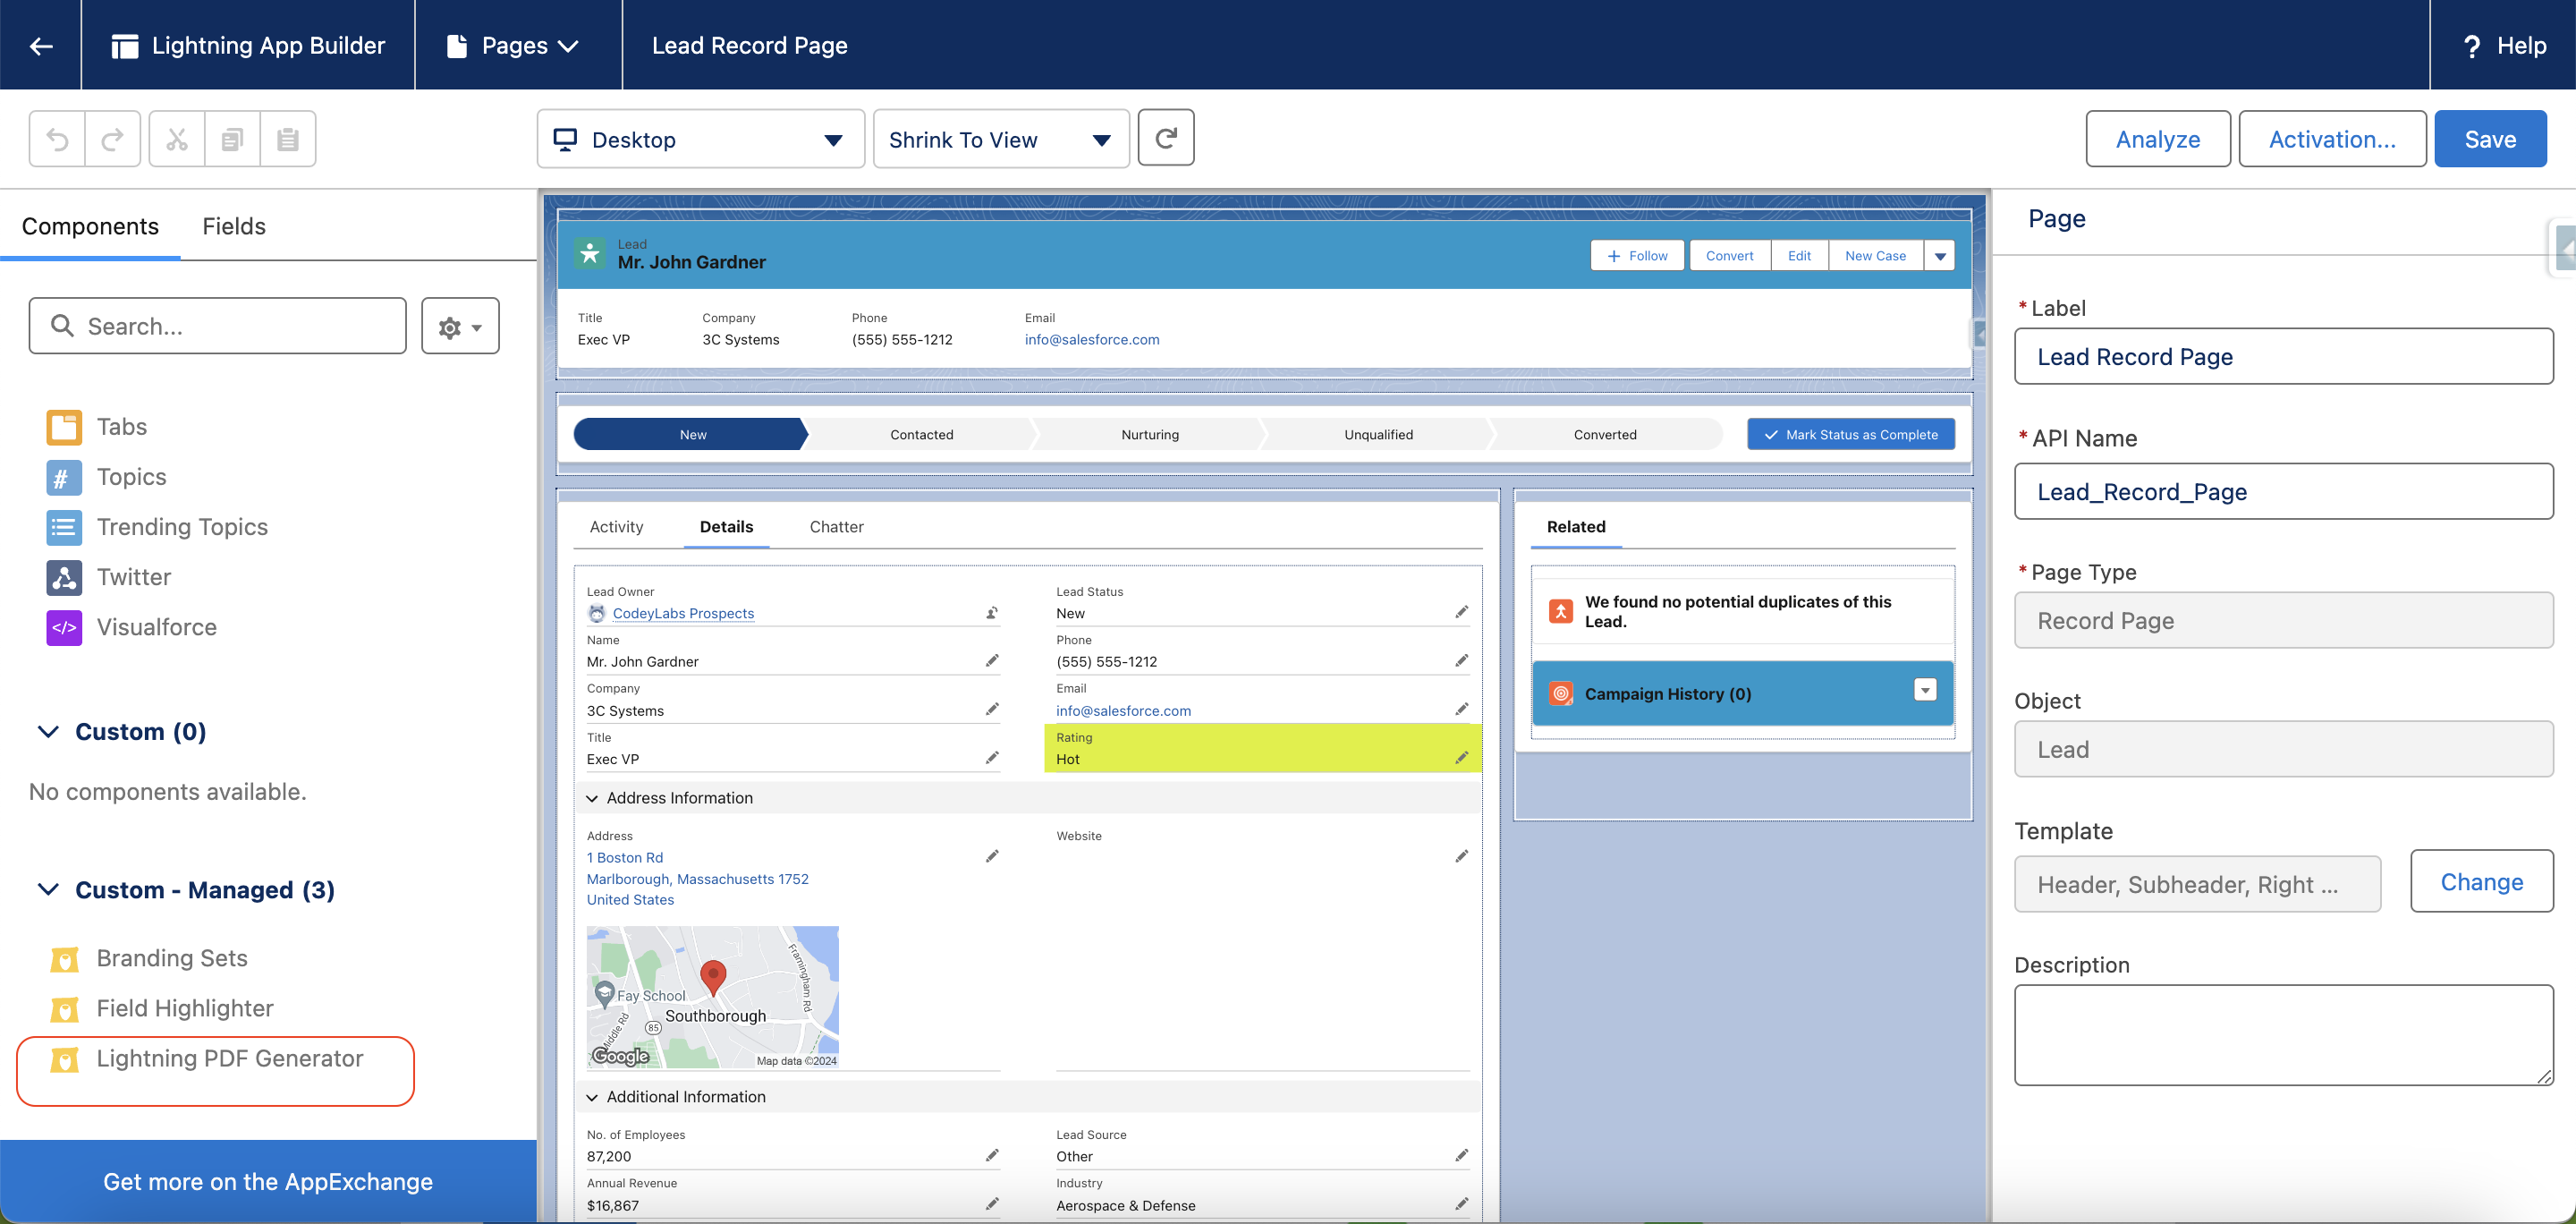
Task: Open the record actions overflow dropdown arrow
Action: point(1940,256)
